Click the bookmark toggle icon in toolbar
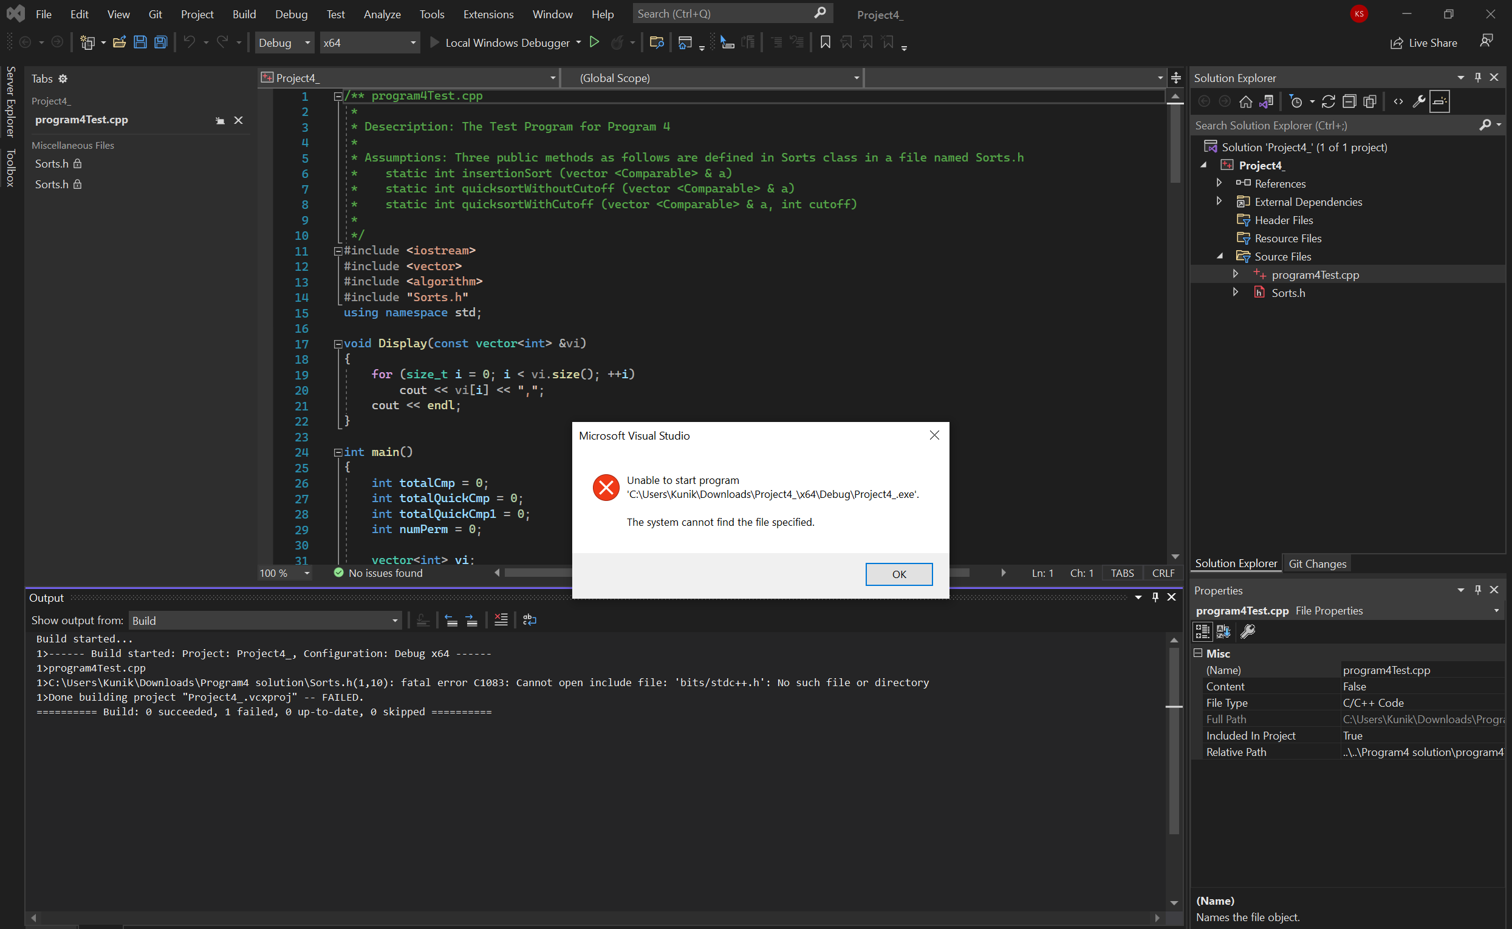The height and width of the screenshot is (929, 1512). click(x=825, y=43)
